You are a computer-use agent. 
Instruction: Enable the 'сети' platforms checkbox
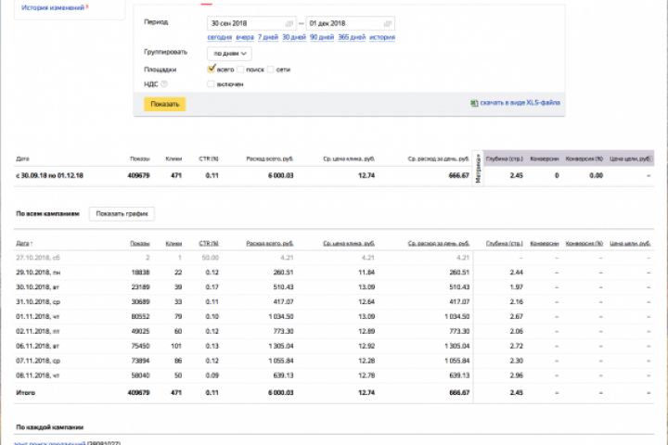tap(272, 69)
